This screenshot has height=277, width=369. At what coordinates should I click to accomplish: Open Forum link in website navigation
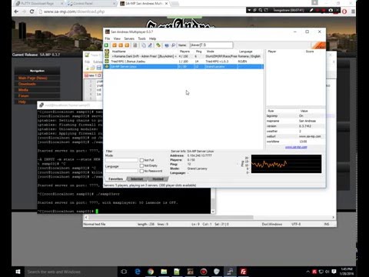pyautogui.click(x=23, y=95)
